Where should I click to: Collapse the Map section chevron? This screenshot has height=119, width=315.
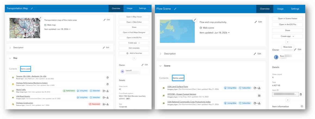pyautogui.click(x=10, y=58)
